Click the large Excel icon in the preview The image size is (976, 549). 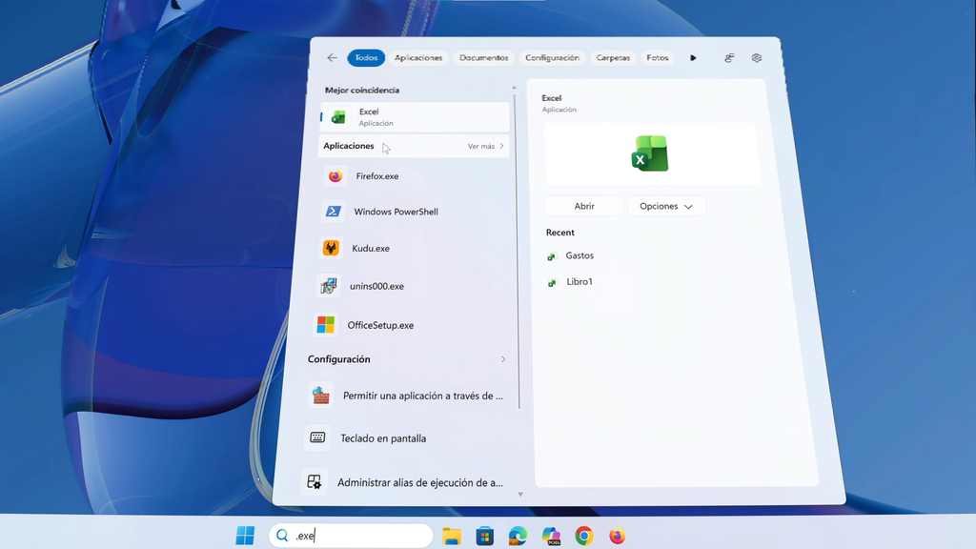point(650,153)
